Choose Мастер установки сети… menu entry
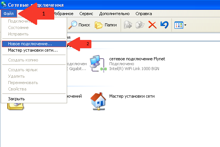Screen dimensions: 220x147 pos(34,50)
